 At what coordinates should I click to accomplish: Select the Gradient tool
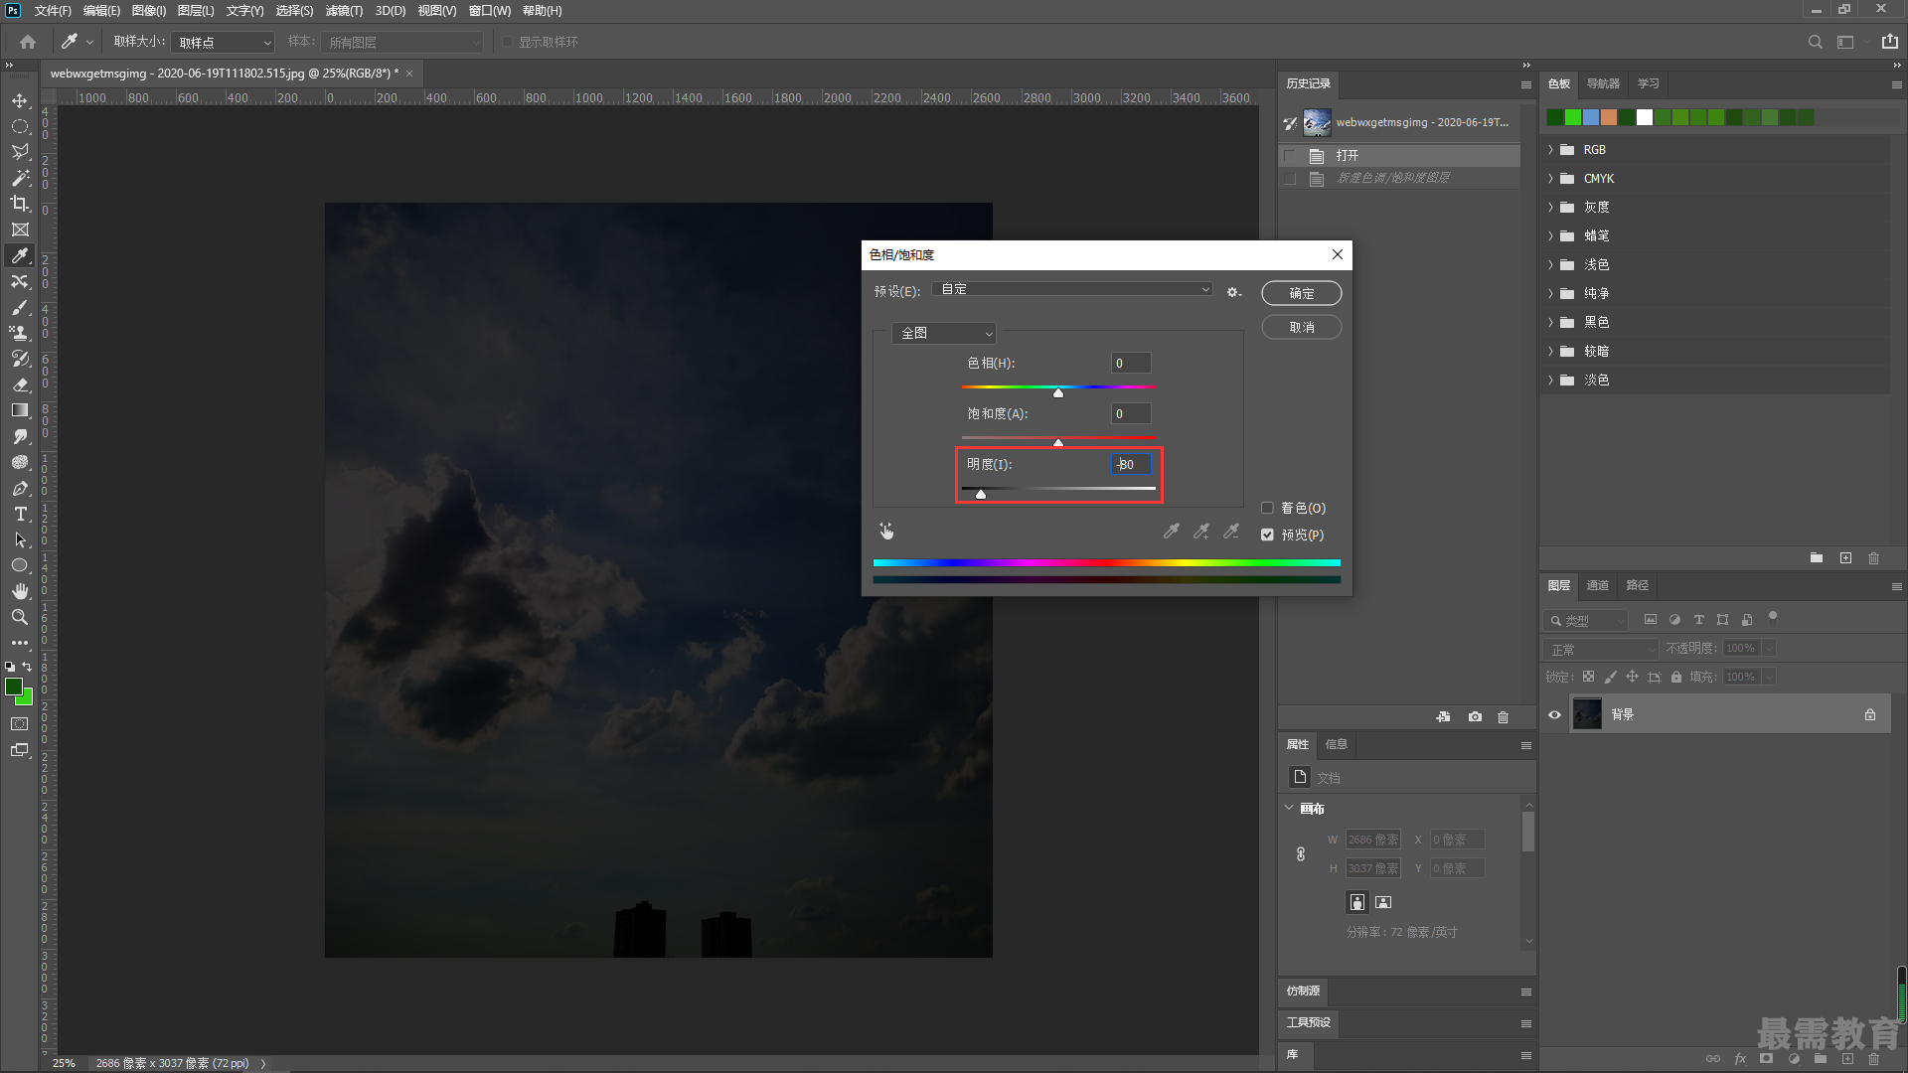(20, 410)
